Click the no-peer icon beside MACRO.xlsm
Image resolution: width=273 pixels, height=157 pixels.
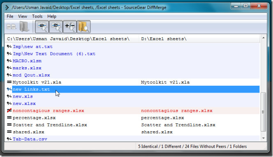click(9, 61)
